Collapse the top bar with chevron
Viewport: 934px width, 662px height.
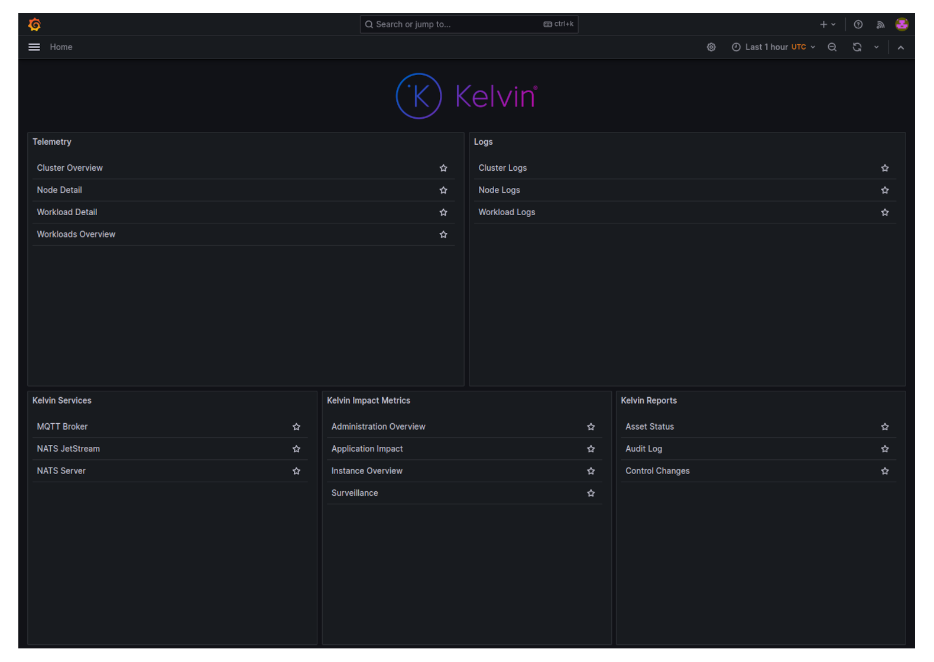tap(900, 47)
